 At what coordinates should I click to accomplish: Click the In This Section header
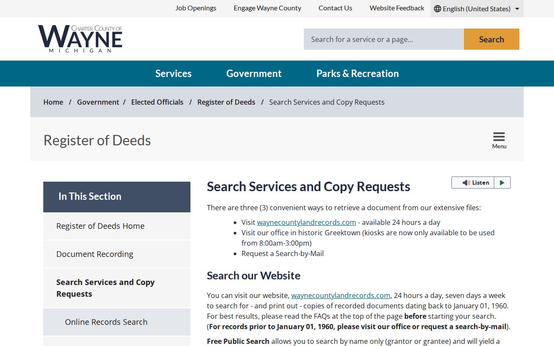click(117, 197)
